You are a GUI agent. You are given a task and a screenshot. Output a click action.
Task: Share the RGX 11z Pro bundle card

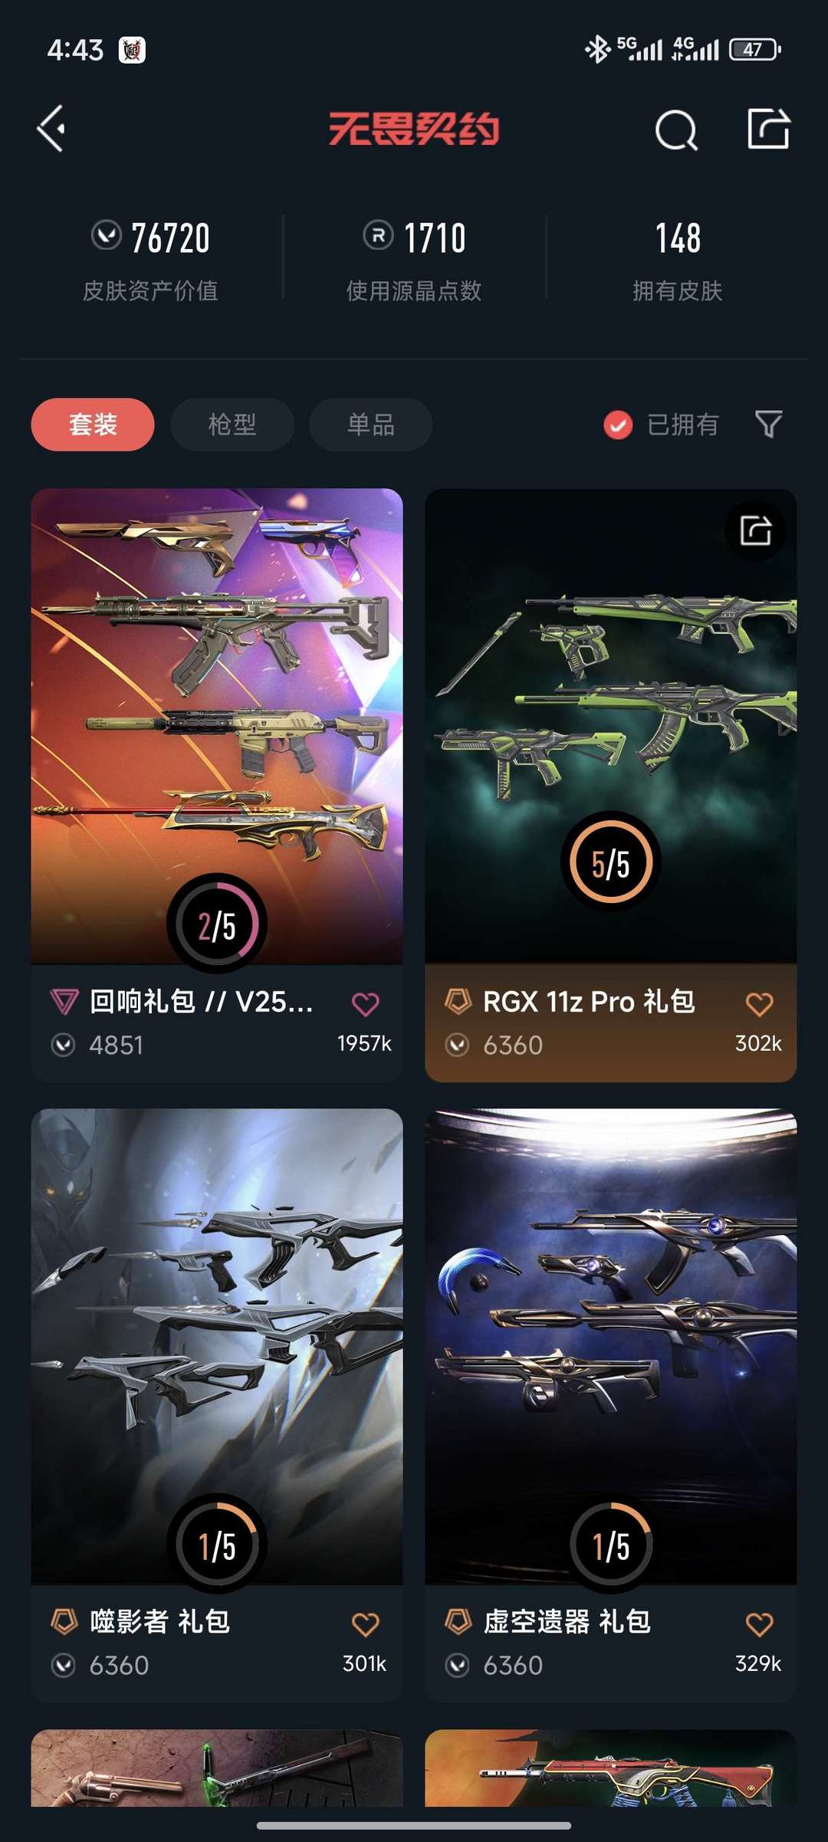click(755, 530)
